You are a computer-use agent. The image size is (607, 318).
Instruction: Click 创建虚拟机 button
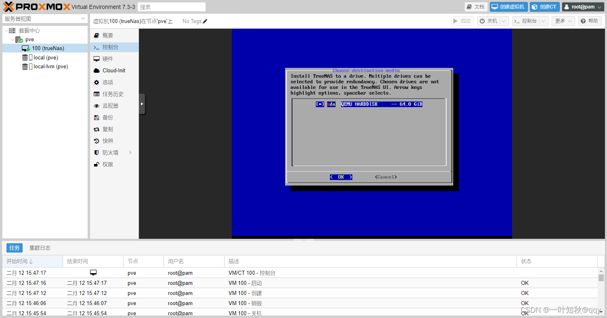pos(509,7)
